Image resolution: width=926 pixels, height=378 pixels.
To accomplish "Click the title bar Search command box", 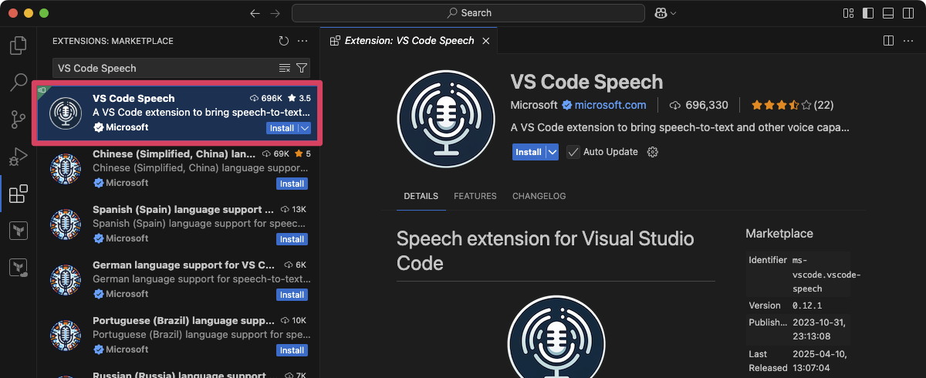I will (468, 13).
